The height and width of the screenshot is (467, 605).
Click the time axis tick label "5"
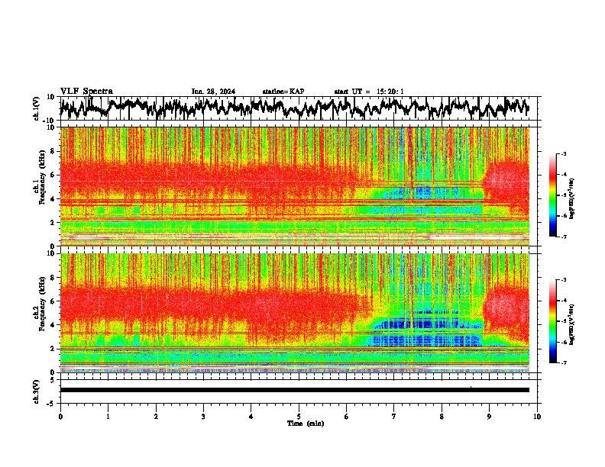(299, 417)
